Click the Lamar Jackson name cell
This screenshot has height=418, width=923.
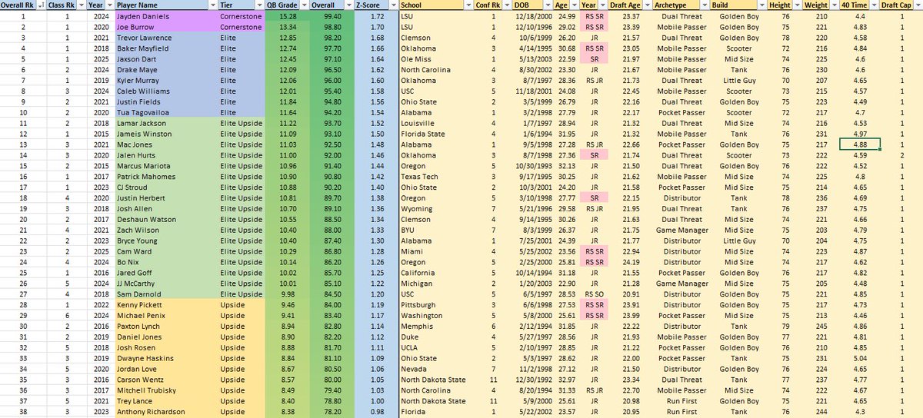point(165,122)
